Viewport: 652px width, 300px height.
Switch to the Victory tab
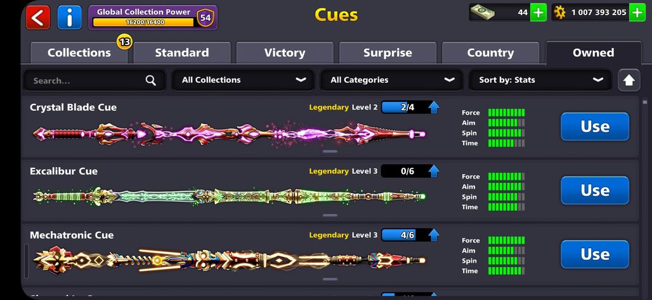pyautogui.click(x=285, y=53)
